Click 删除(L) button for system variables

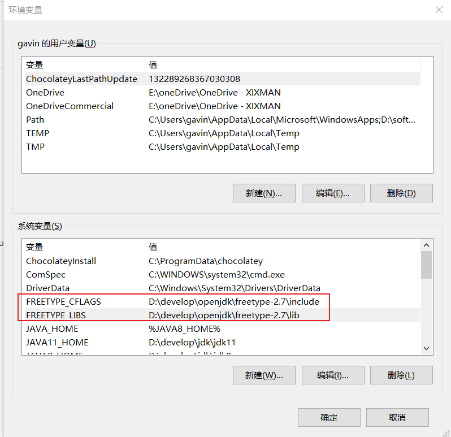coord(401,375)
